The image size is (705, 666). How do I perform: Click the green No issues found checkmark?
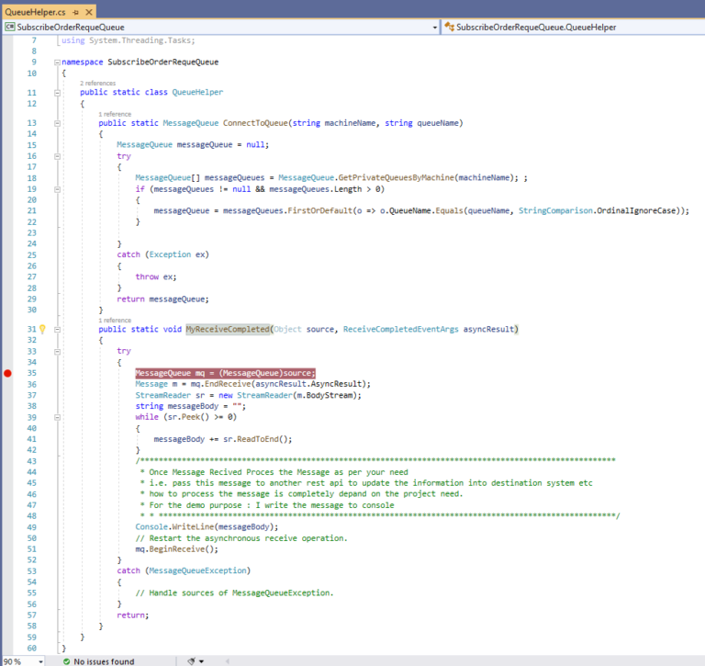[67, 660]
